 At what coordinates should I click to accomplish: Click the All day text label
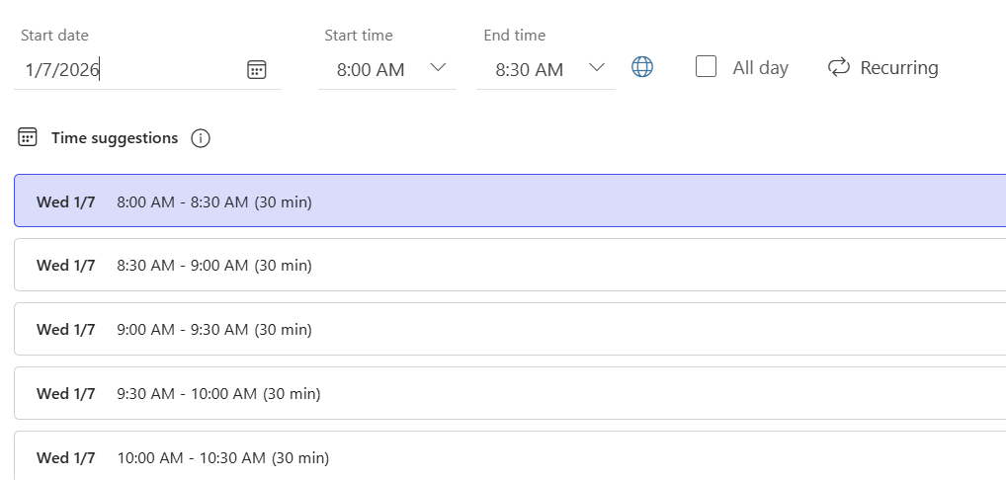click(760, 68)
